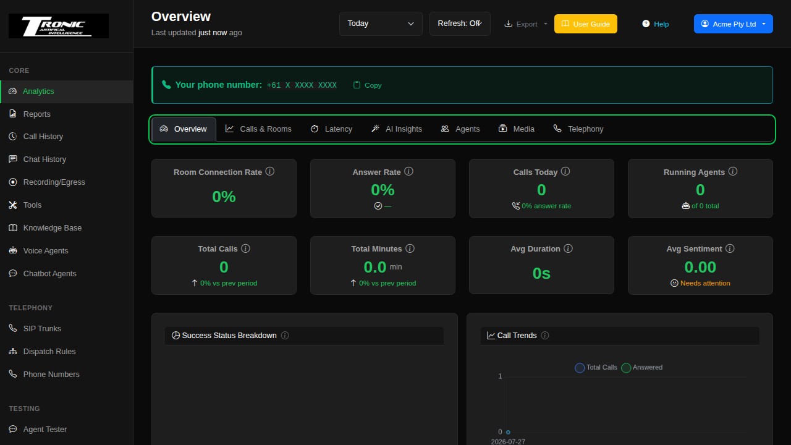Open the Agents tab
The width and height of the screenshot is (791, 445).
pyautogui.click(x=460, y=129)
